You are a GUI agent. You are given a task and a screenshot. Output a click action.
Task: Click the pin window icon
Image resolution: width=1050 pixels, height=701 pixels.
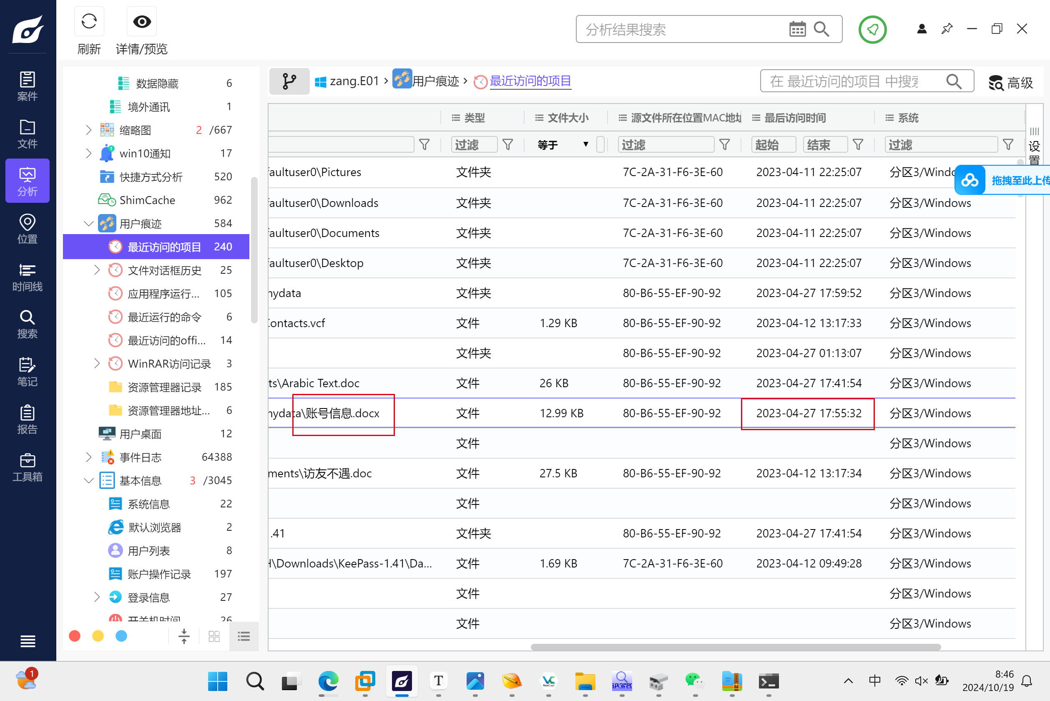(x=947, y=29)
